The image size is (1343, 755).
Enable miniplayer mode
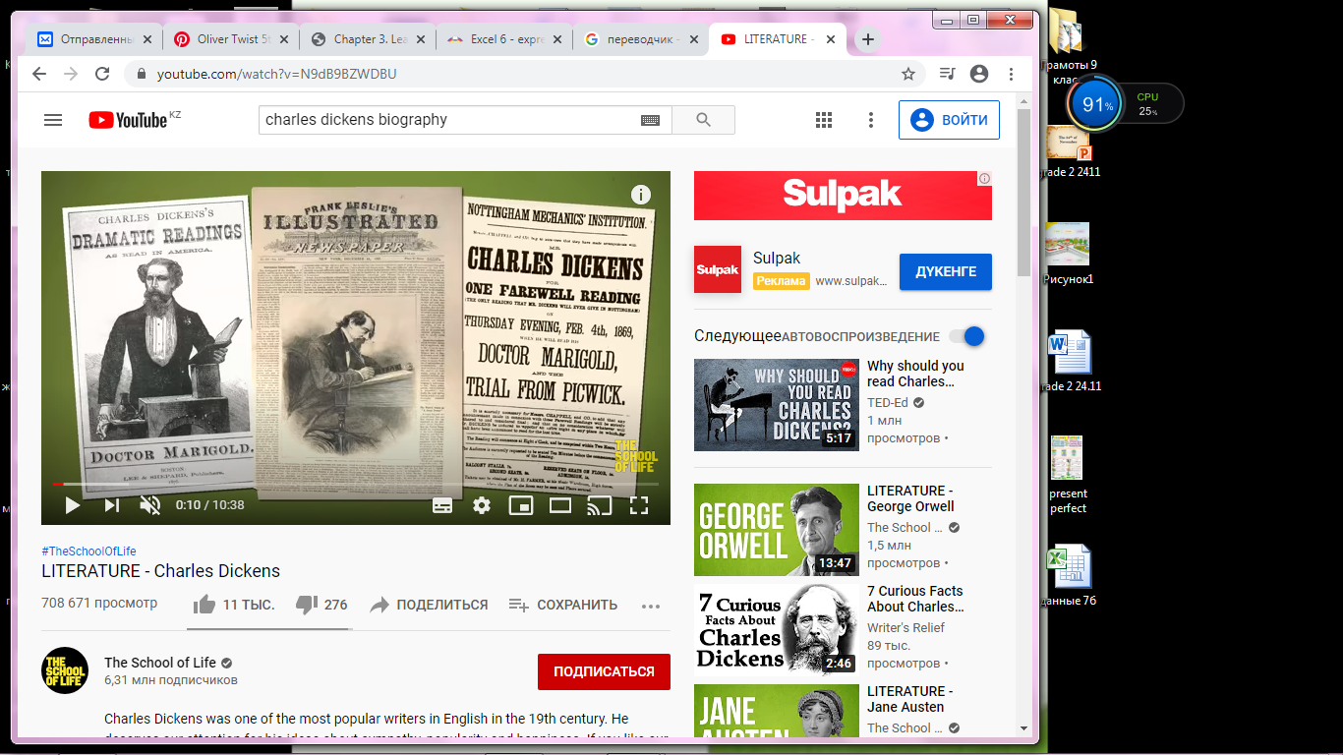pyautogui.click(x=520, y=505)
